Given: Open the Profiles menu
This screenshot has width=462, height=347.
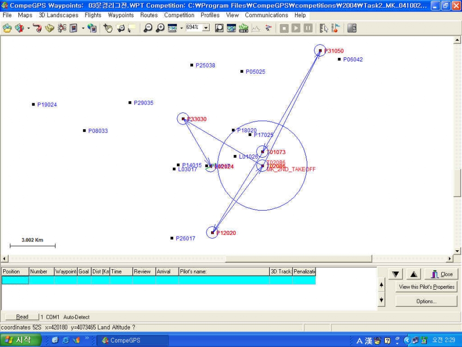Looking at the screenshot, I should tap(210, 15).
